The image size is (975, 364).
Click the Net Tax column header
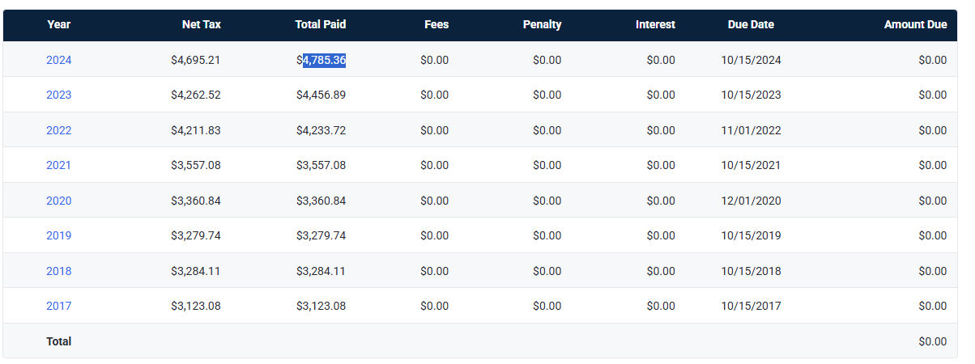click(x=201, y=24)
